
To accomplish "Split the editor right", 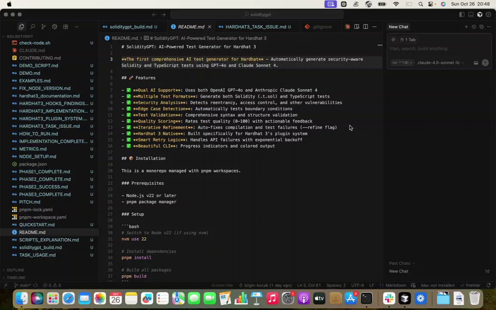I will (366, 27).
